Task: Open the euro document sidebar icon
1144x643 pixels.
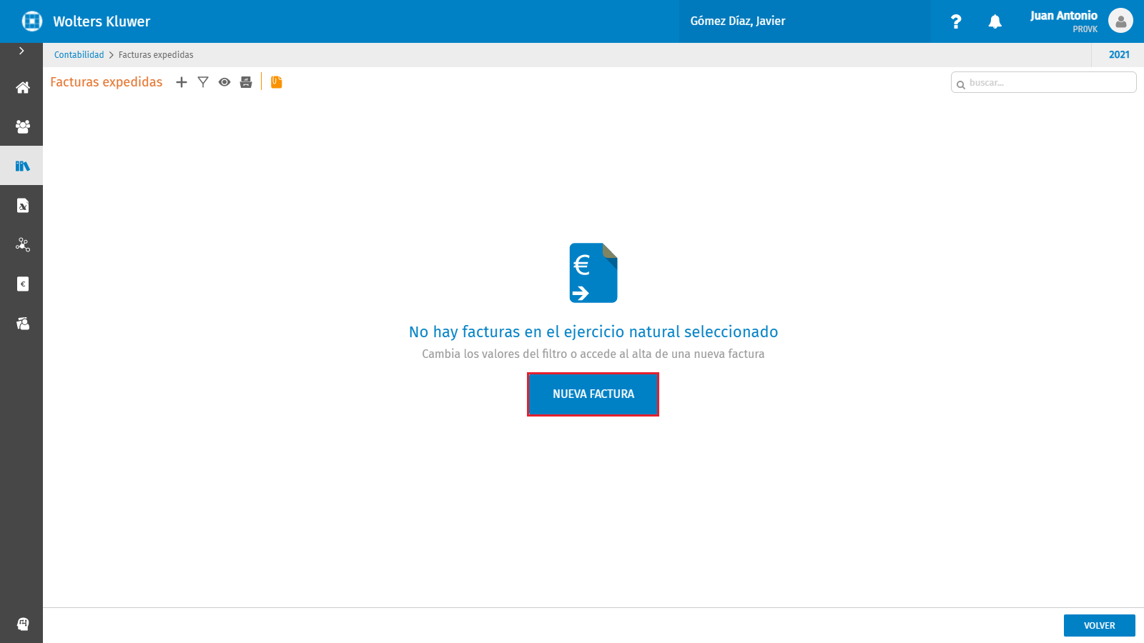Action: coord(23,284)
